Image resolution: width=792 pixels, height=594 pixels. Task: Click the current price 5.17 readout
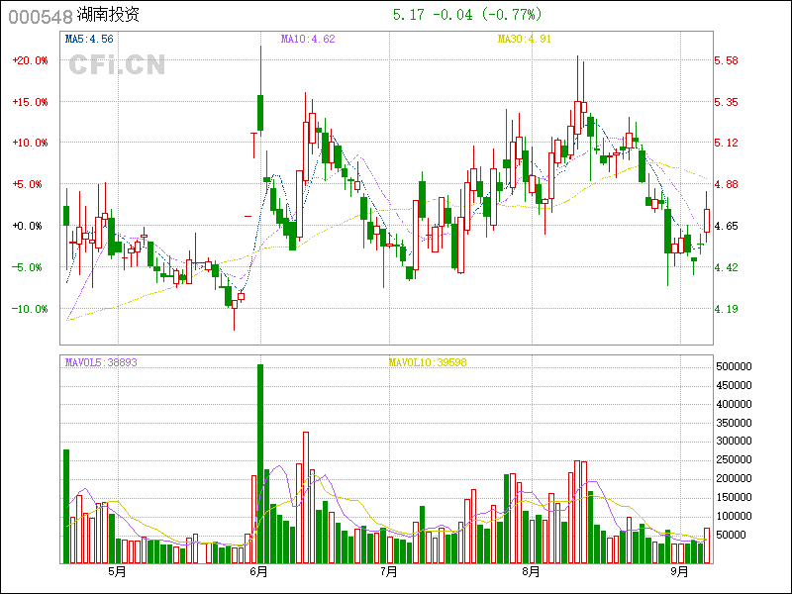(408, 15)
